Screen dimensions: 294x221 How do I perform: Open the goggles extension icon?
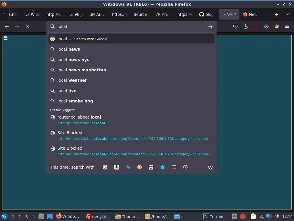266,26
